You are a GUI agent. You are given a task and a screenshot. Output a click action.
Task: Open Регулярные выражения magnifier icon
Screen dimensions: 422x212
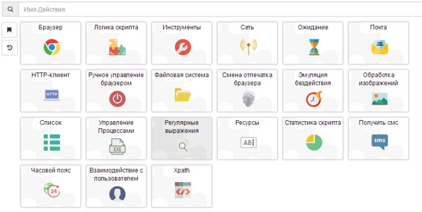click(x=183, y=147)
